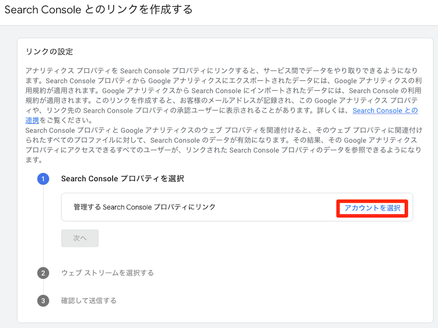Open the Search Console との連携 help link
Image resolution: width=438 pixels, height=328 pixels.
click(x=385, y=110)
